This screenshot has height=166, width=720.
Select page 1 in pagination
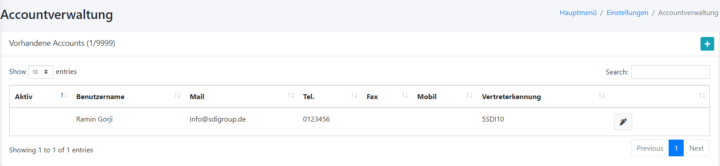(676, 148)
